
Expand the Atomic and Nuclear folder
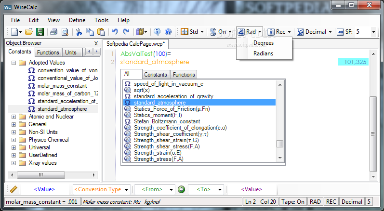[x=13, y=117]
